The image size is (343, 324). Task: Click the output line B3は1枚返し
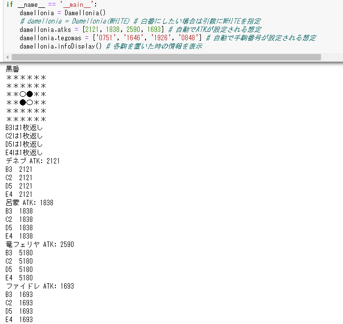click(24, 127)
